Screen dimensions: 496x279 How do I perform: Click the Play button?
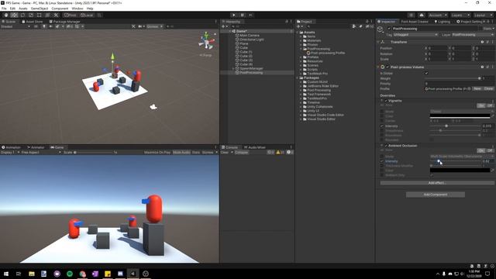pyautogui.click(x=234, y=15)
